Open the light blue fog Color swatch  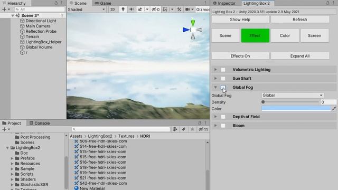coord(296,109)
